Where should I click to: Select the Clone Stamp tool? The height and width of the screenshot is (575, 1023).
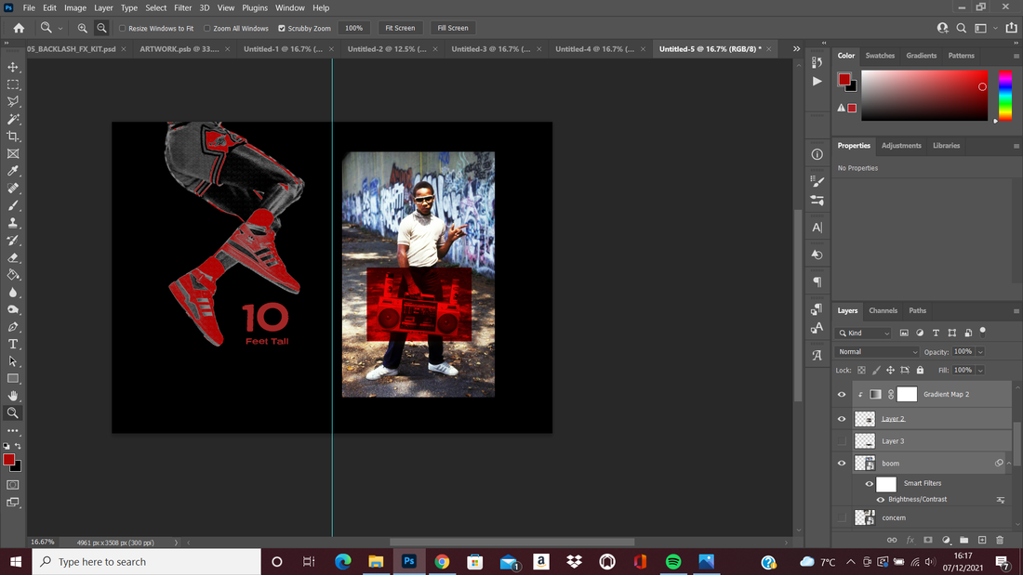13,223
